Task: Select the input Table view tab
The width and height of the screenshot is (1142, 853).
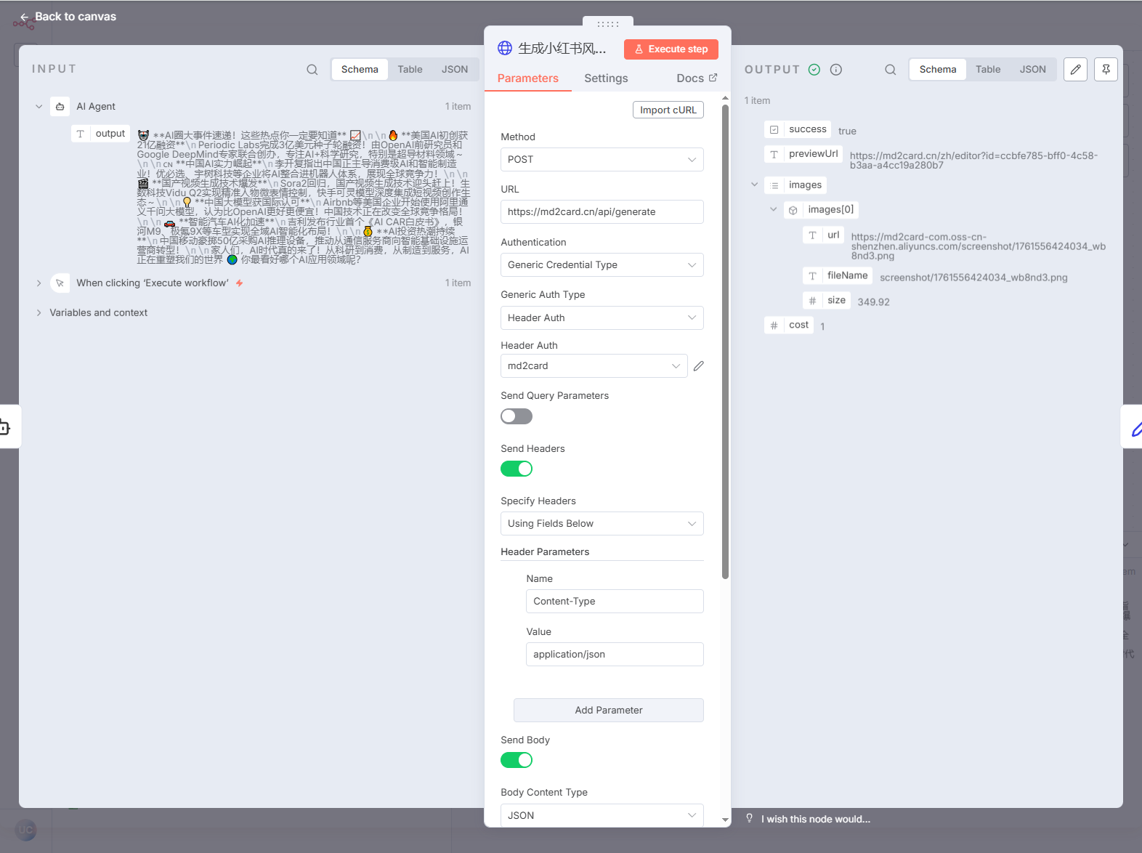Action: coord(410,70)
